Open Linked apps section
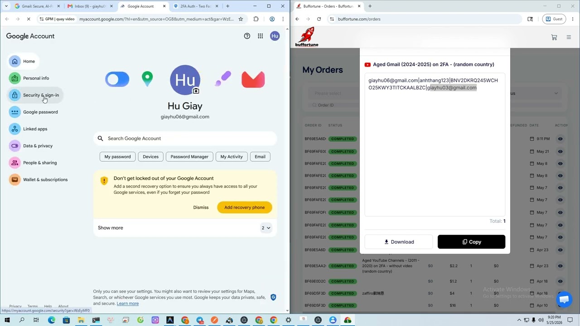 [30, 129]
